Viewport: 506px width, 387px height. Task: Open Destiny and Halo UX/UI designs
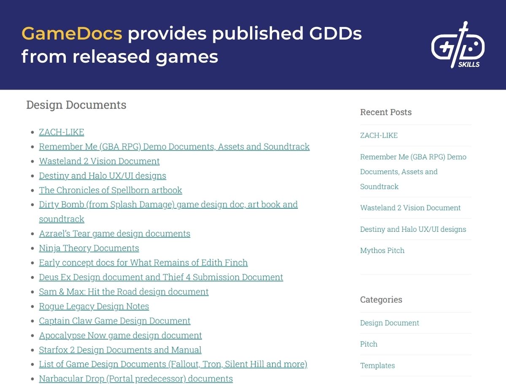point(102,176)
